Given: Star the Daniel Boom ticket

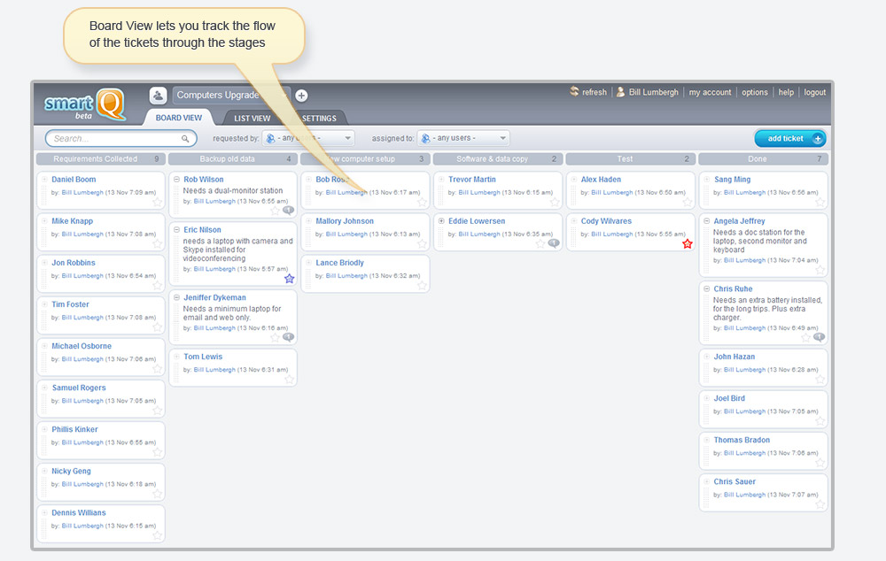Looking at the screenshot, I should 157,202.
